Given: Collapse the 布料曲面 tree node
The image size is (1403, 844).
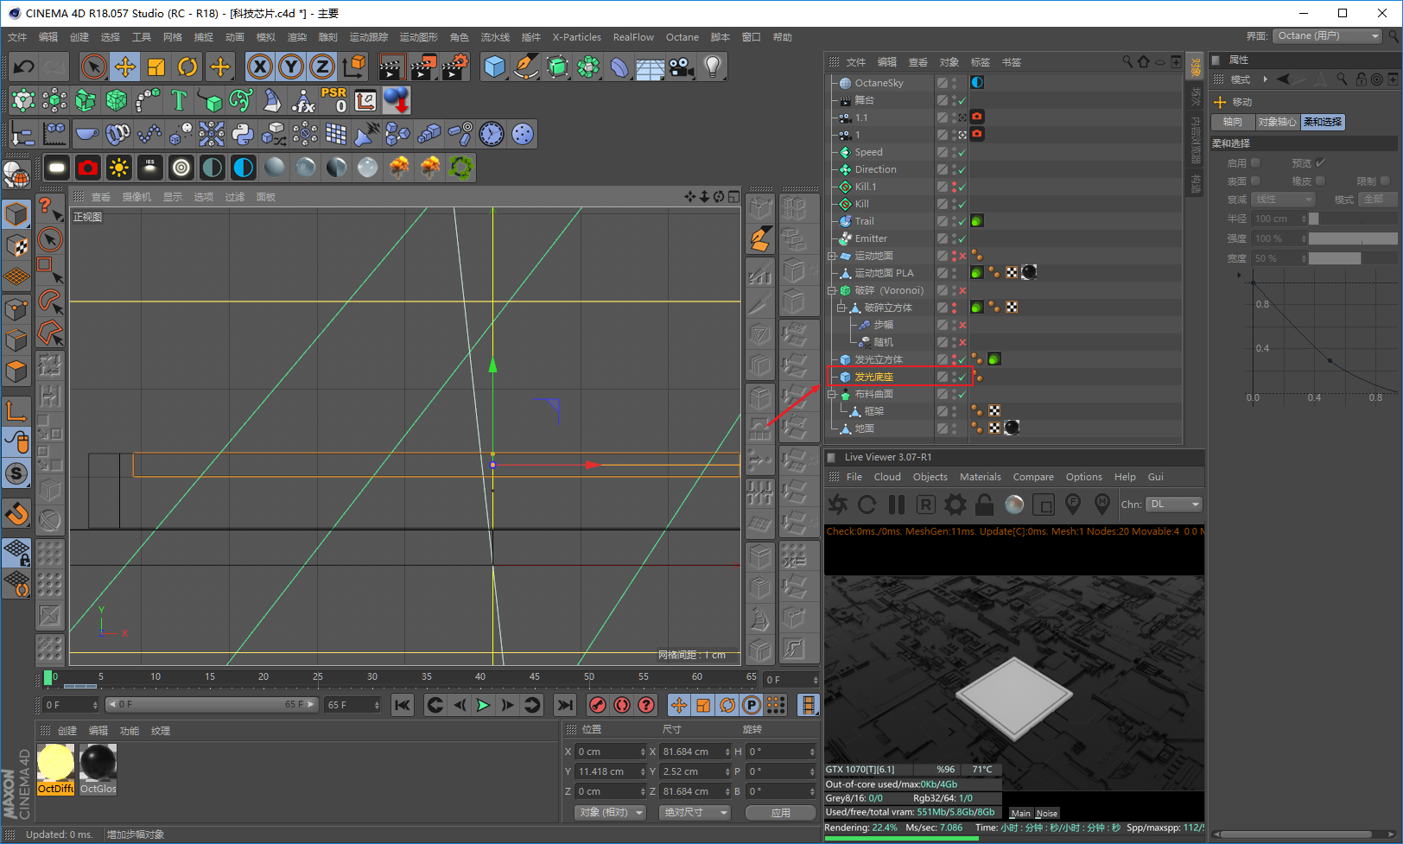Looking at the screenshot, I should pos(831,394).
